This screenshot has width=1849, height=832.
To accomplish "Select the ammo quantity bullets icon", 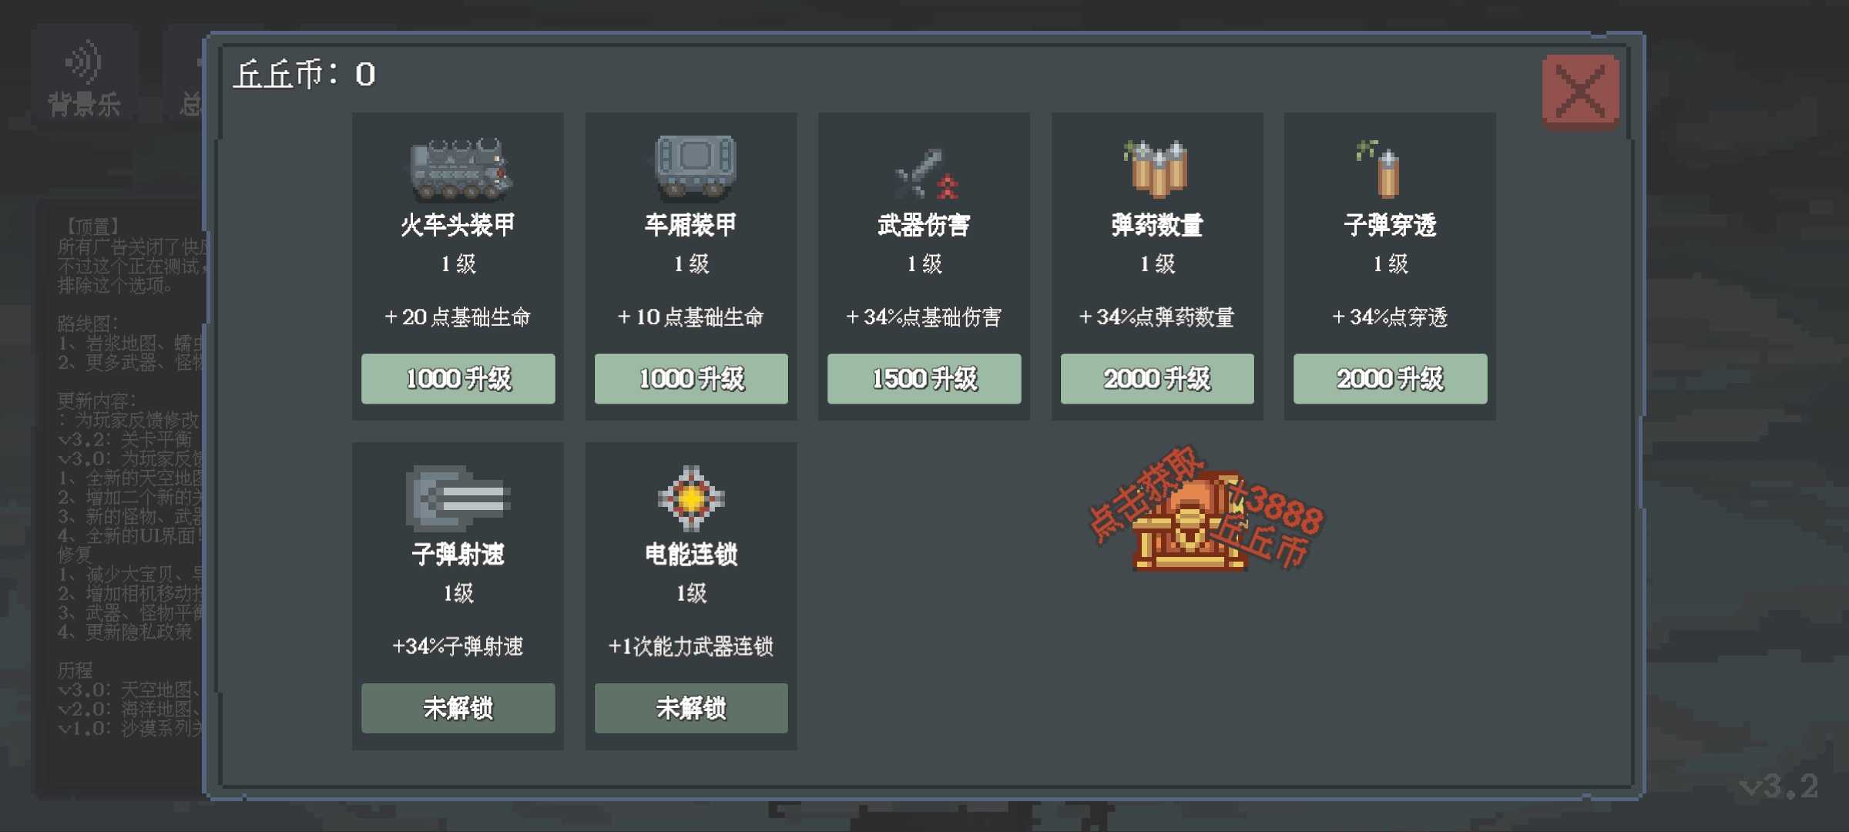I will tap(1157, 168).
